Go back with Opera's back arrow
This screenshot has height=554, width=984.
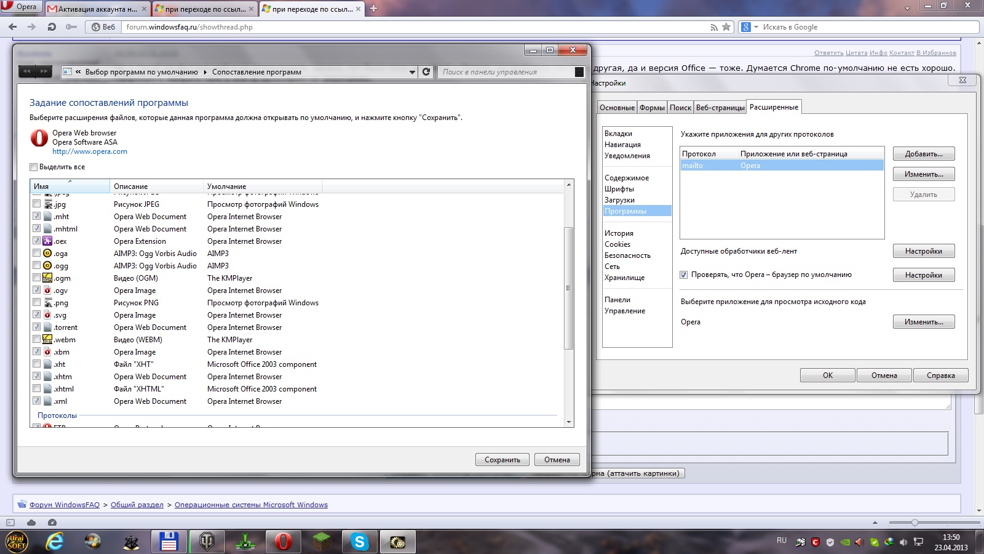coord(12,27)
